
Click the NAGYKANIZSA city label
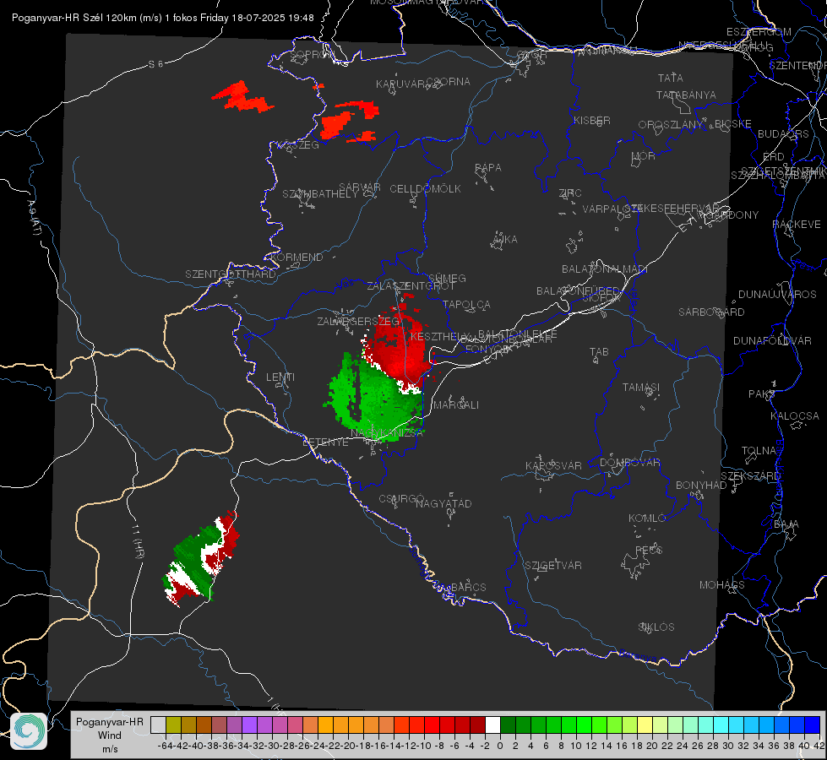coord(387,433)
